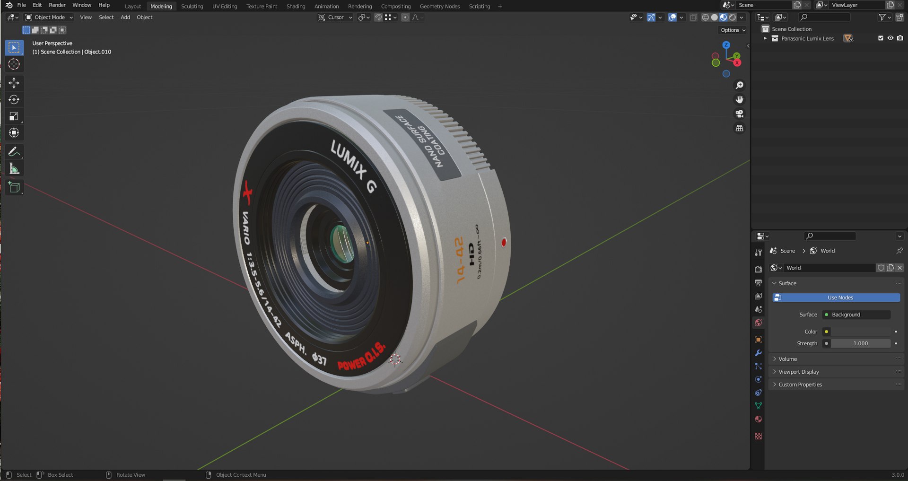Switch to the Shading workspace tab
The width and height of the screenshot is (908, 481).
pos(296,6)
